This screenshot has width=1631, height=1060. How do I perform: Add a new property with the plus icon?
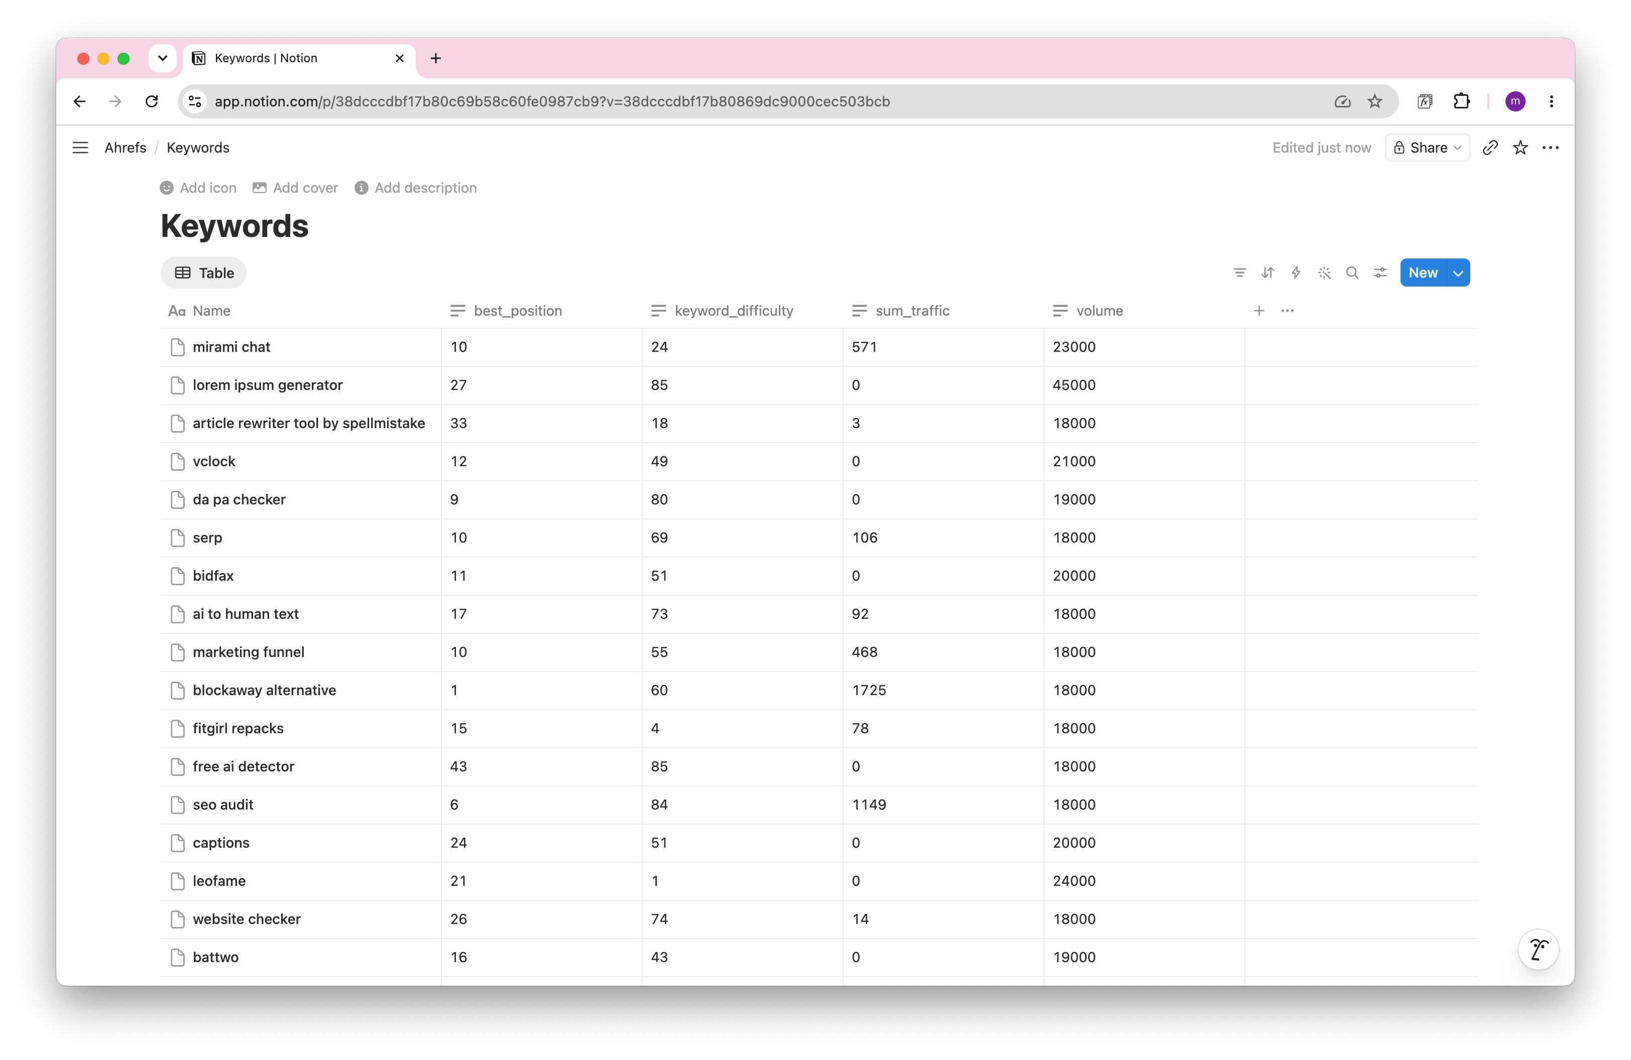pyautogui.click(x=1259, y=311)
